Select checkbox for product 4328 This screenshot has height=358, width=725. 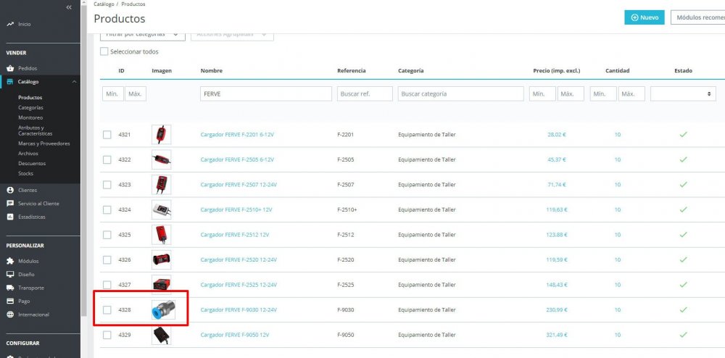click(107, 309)
